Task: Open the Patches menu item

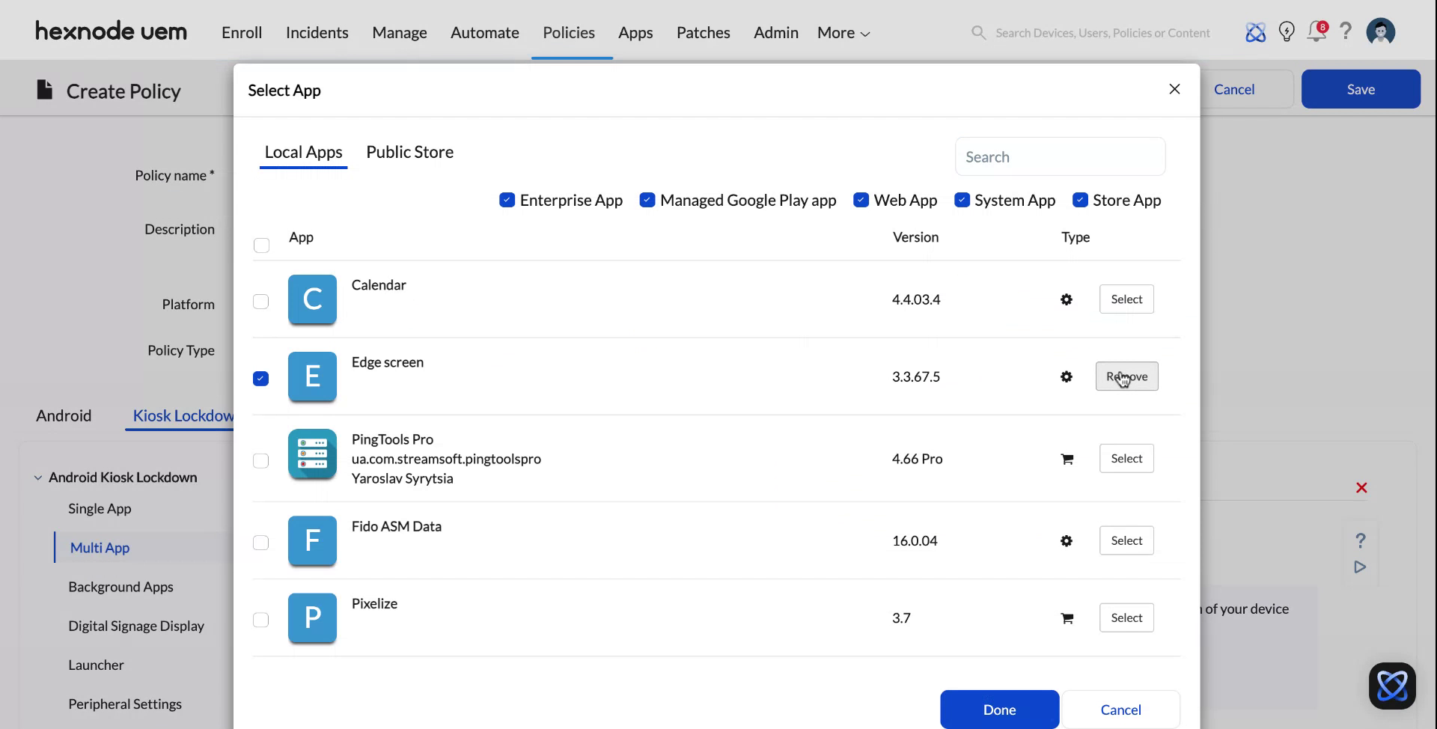Action: click(x=702, y=32)
